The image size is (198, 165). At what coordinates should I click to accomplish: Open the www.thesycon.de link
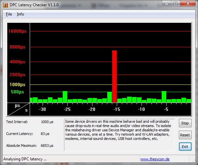point(155,159)
